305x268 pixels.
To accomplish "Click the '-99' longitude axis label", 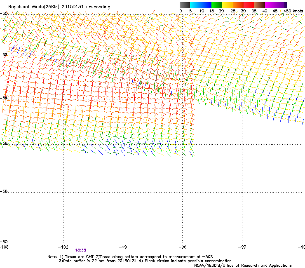I will tap(123, 247).
